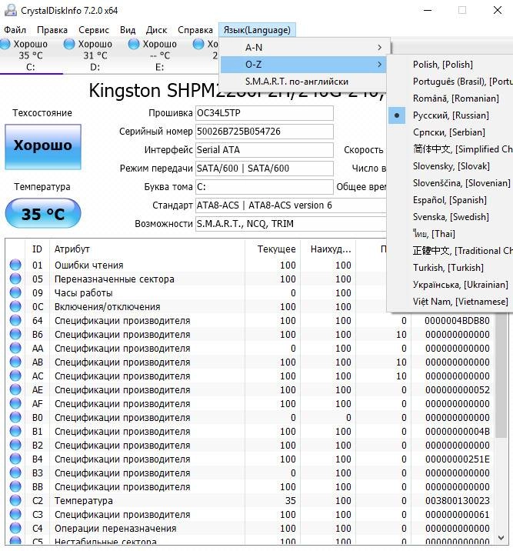The image size is (513, 551).
Task: Select the drive C: status orb icon
Action: [x=5, y=45]
